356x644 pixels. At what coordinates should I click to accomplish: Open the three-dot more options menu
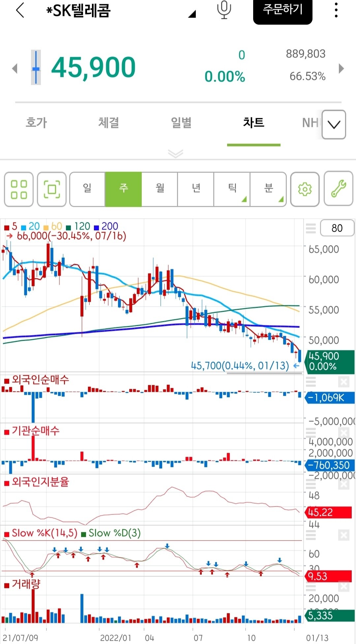pyautogui.click(x=336, y=10)
